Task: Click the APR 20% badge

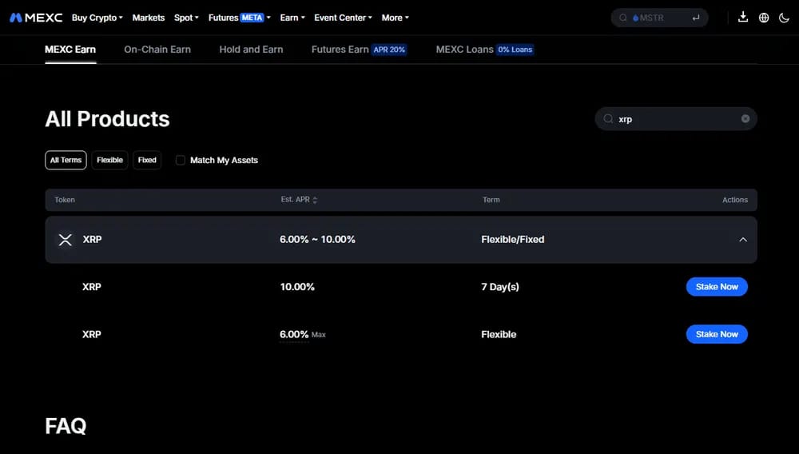Action: click(x=389, y=50)
